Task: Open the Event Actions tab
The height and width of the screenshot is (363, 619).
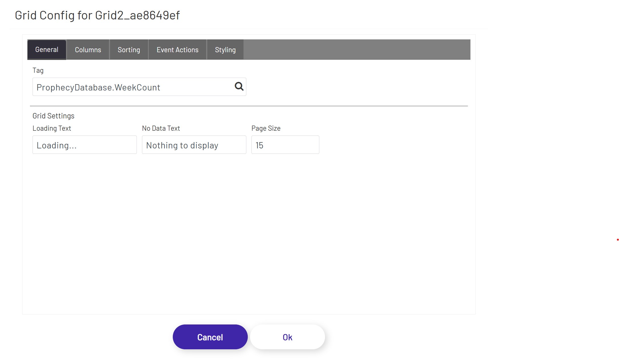Action: pos(177,49)
